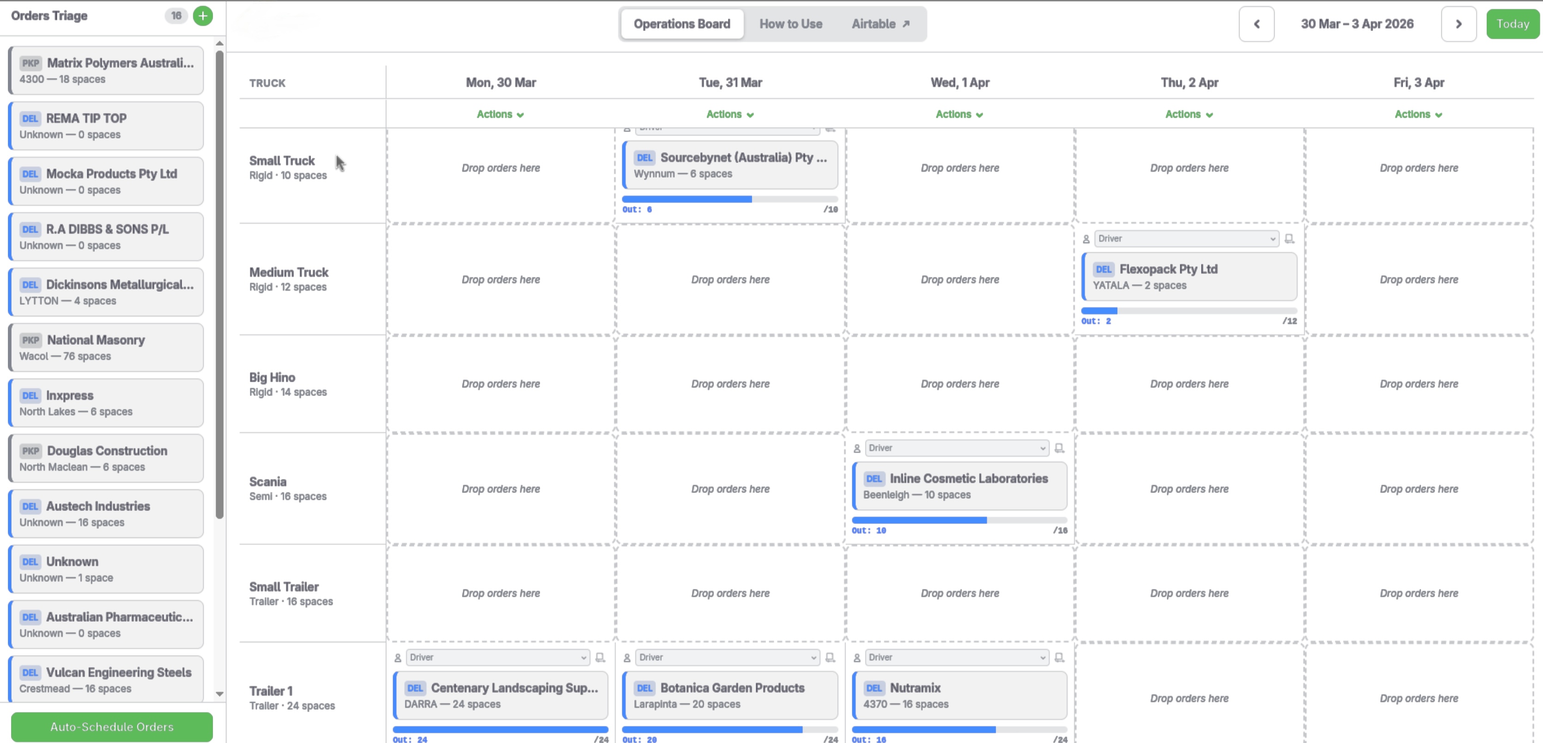Go to next week with right arrow
The image size is (1543, 743).
(1458, 24)
